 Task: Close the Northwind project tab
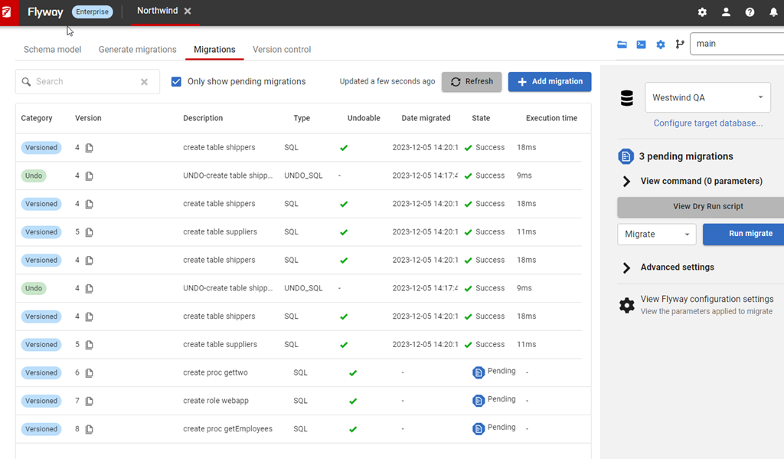click(188, 11)
